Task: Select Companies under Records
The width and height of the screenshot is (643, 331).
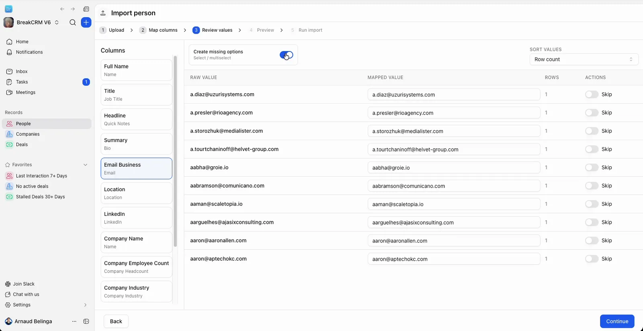Action: coord(47,134)
